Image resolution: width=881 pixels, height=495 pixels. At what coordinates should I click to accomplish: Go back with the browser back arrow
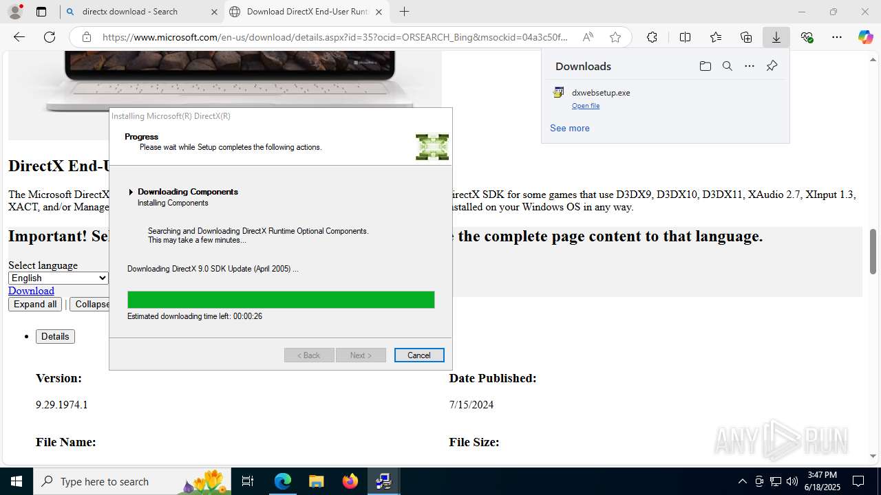coord(19,37)
